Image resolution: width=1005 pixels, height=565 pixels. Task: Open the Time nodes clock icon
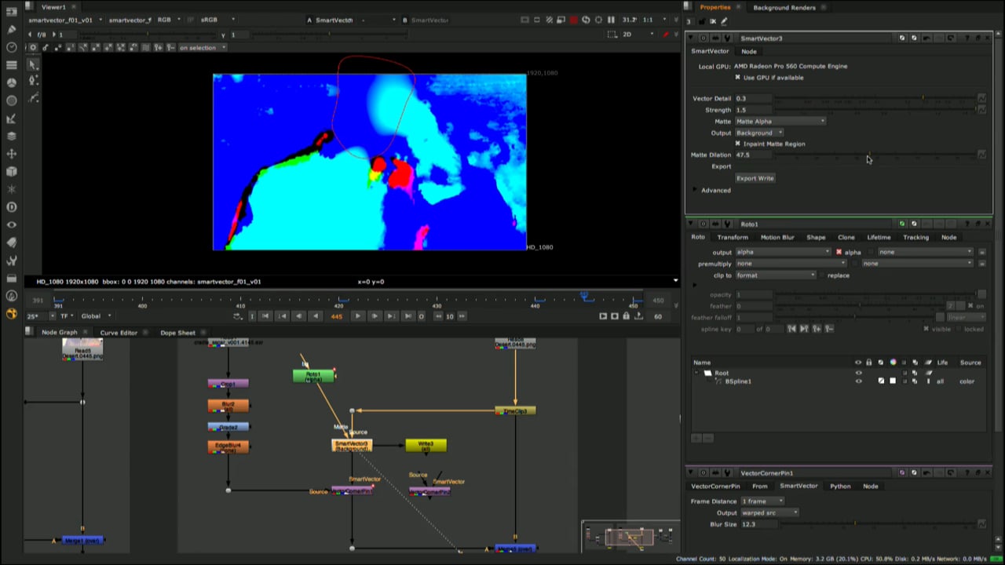[x=11, y=47]
